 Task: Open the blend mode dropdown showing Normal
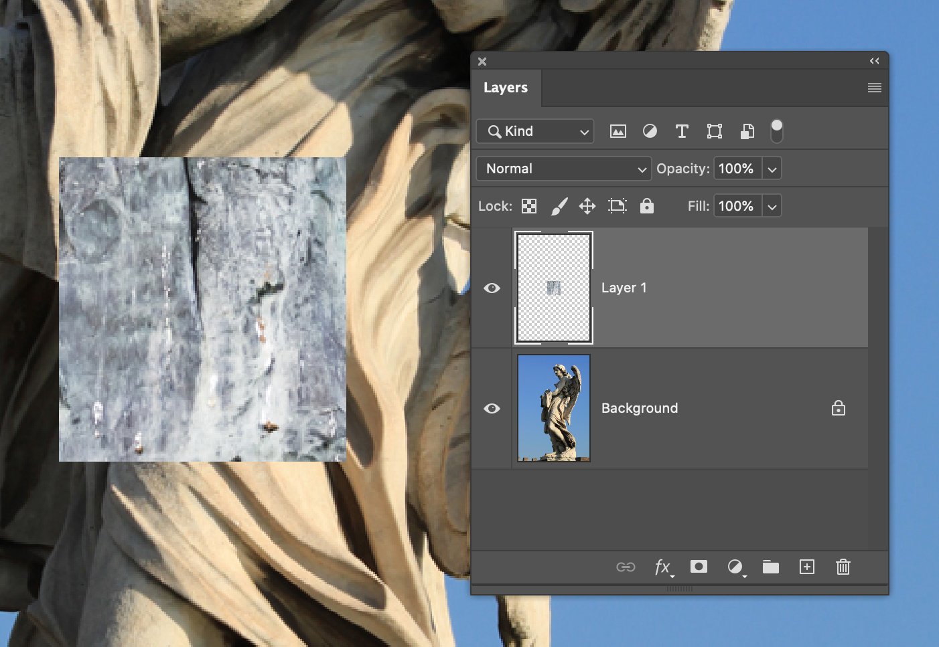[563, 169]
